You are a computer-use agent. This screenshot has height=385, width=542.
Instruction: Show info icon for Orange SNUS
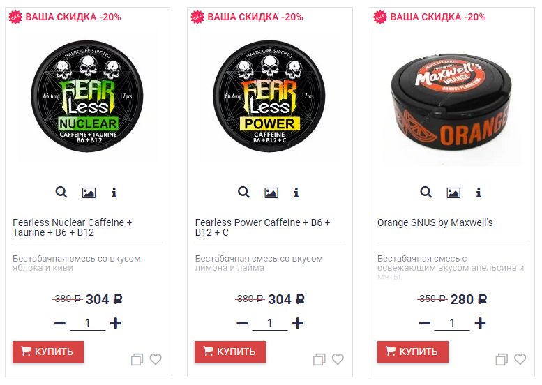click(479, 192)
